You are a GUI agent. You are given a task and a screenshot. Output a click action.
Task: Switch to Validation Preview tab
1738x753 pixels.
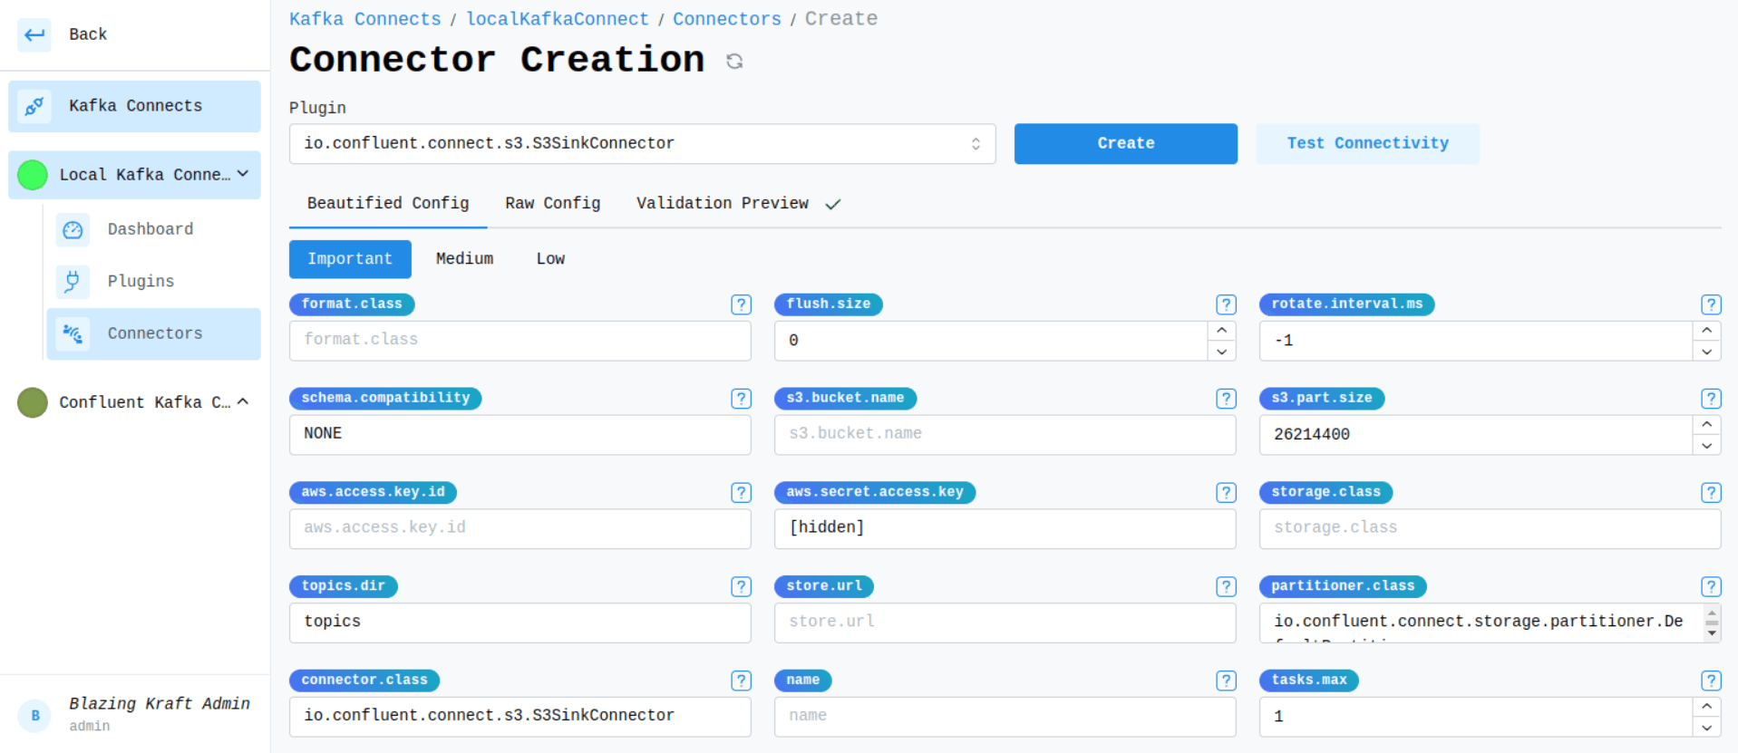(739, 203)
